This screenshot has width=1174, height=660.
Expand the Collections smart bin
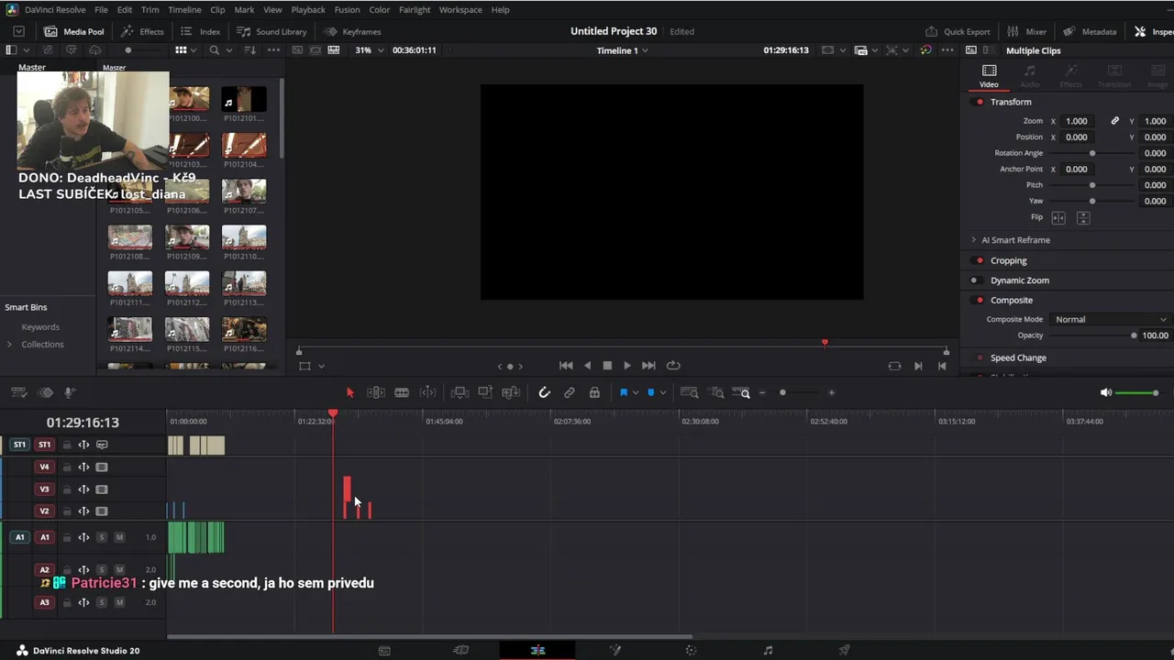tap(9, 345)
